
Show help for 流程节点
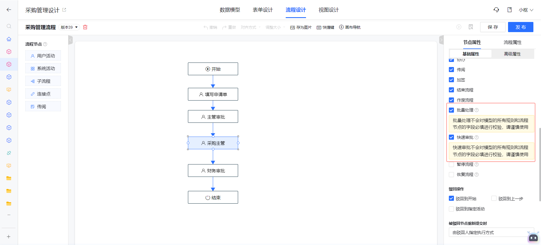click(45, 44)
